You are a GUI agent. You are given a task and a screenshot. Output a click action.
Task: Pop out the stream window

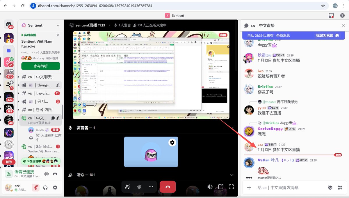click(221, 187)
